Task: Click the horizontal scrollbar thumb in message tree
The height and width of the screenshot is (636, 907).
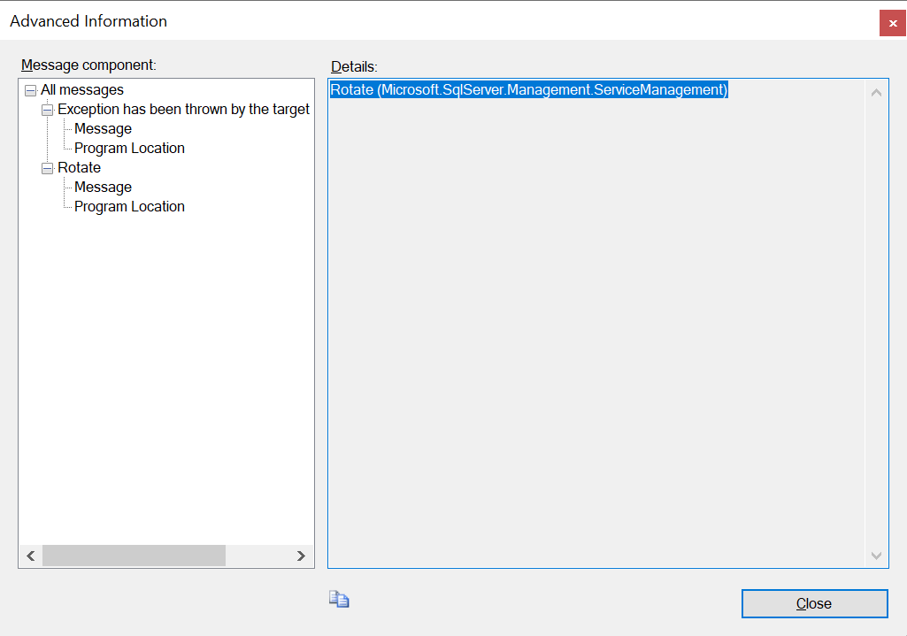Action: (135, 556)
